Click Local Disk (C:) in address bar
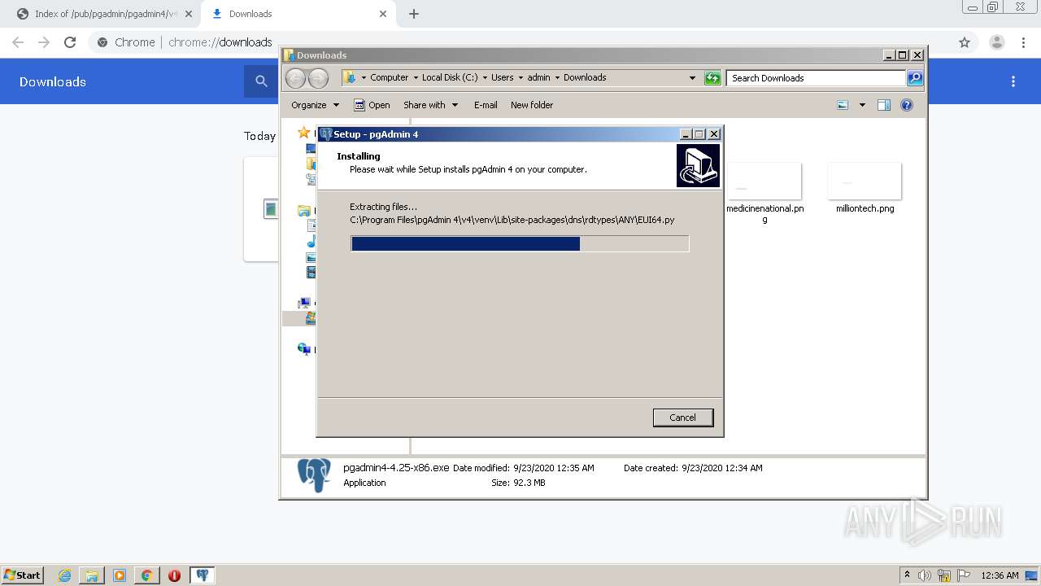 point(450,78)
